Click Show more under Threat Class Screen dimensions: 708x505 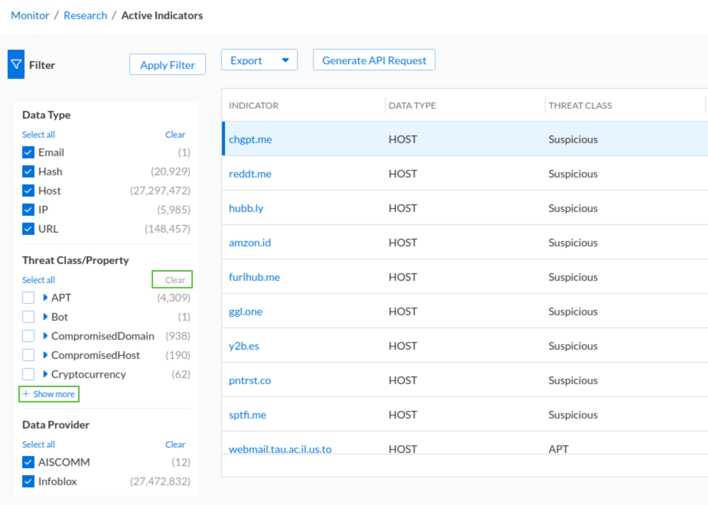pyautogui.click(x=49, y=394)
